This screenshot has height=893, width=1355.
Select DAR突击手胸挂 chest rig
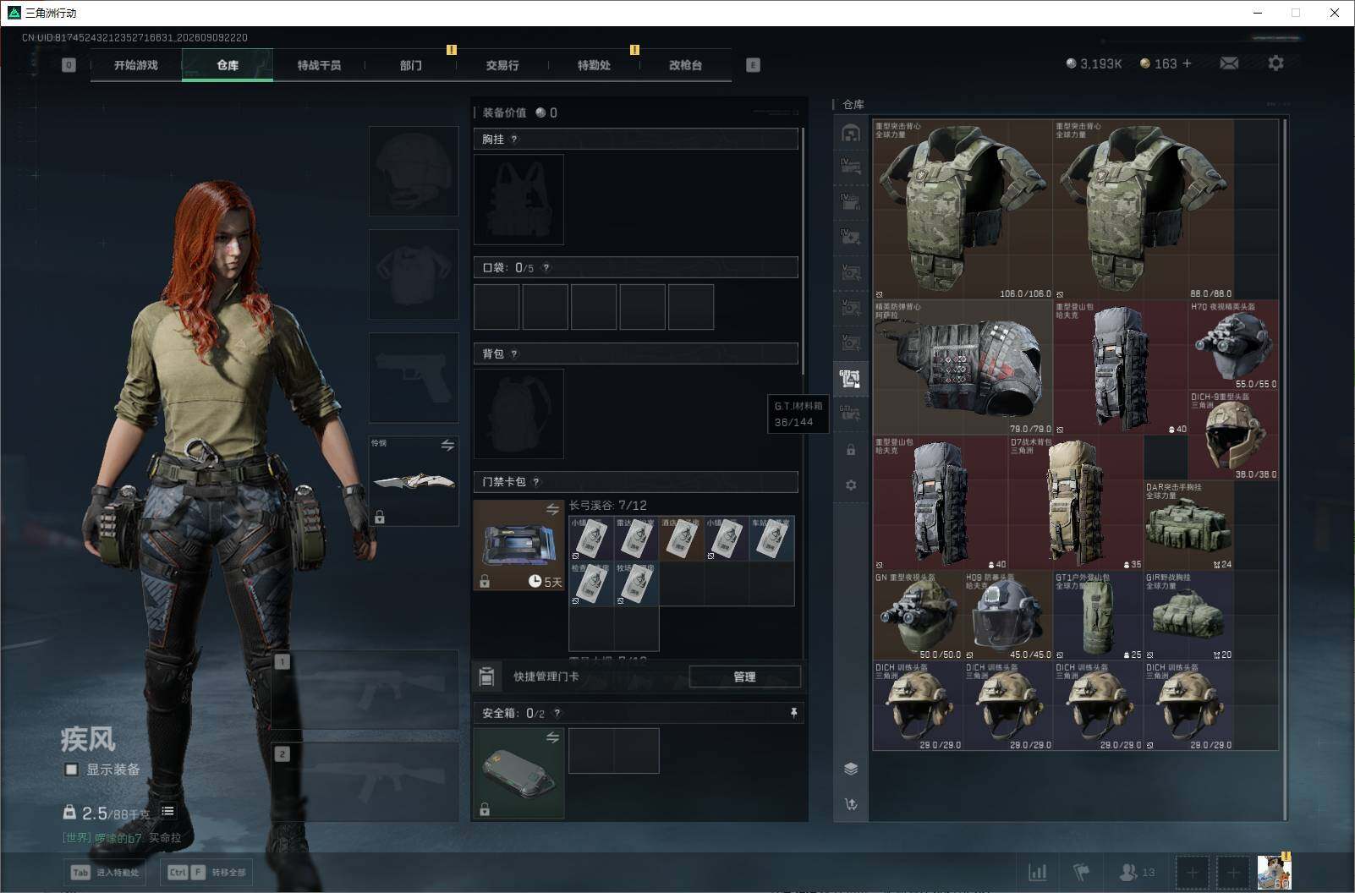[x=1188, y=525]
